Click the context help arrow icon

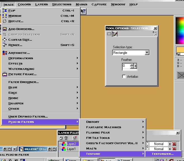point(83,11)
